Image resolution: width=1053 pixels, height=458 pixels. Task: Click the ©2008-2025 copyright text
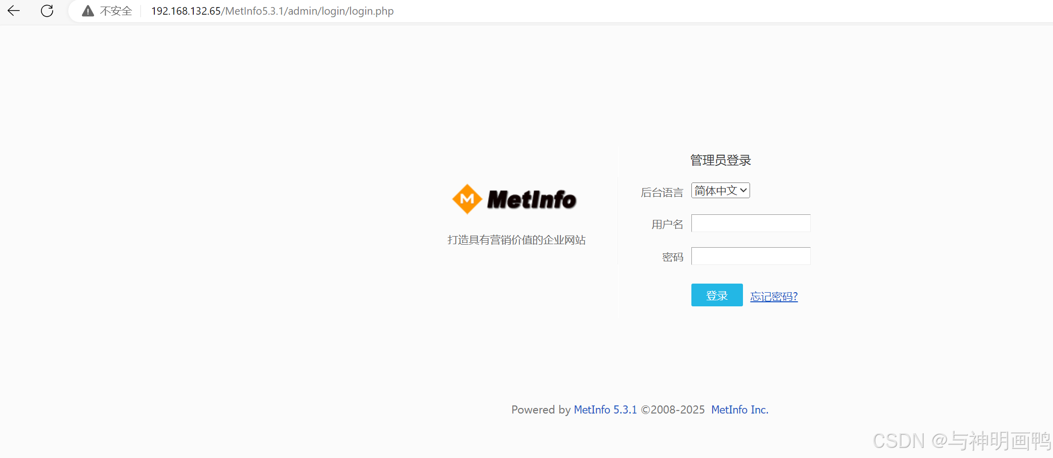673,409
